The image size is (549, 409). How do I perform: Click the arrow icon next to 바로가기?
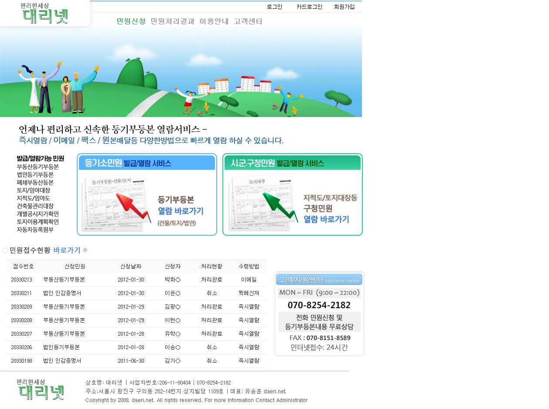pyautogui.click(x=85, y=250)
